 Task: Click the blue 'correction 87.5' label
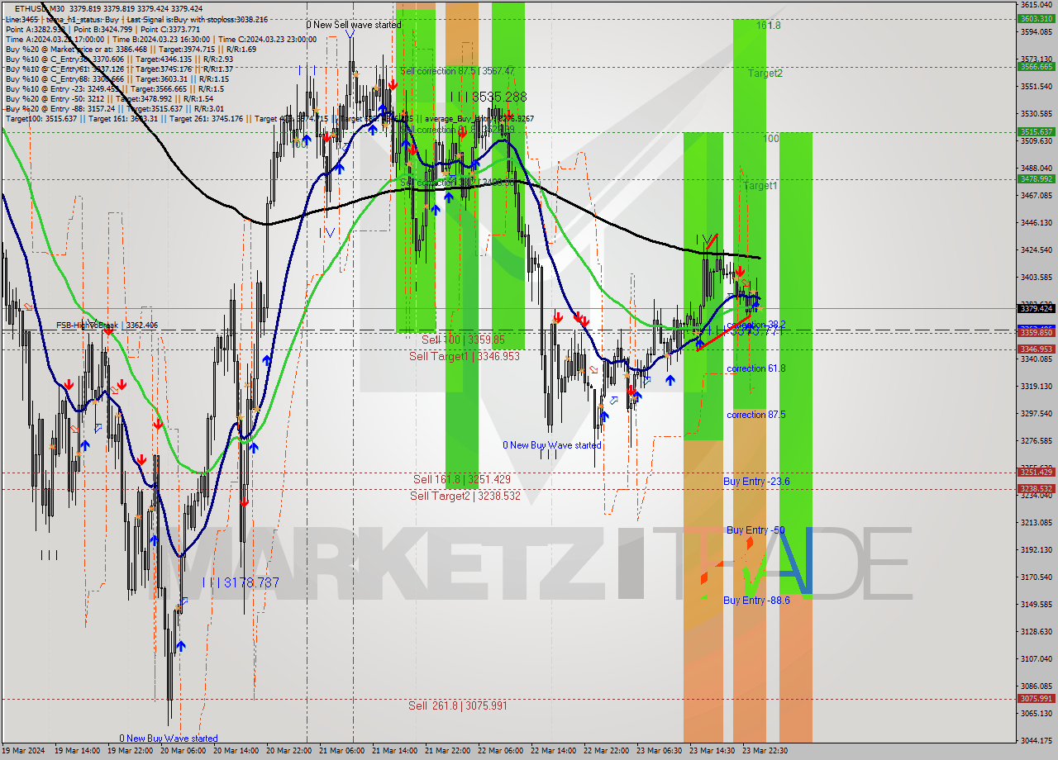click(756, 415)
